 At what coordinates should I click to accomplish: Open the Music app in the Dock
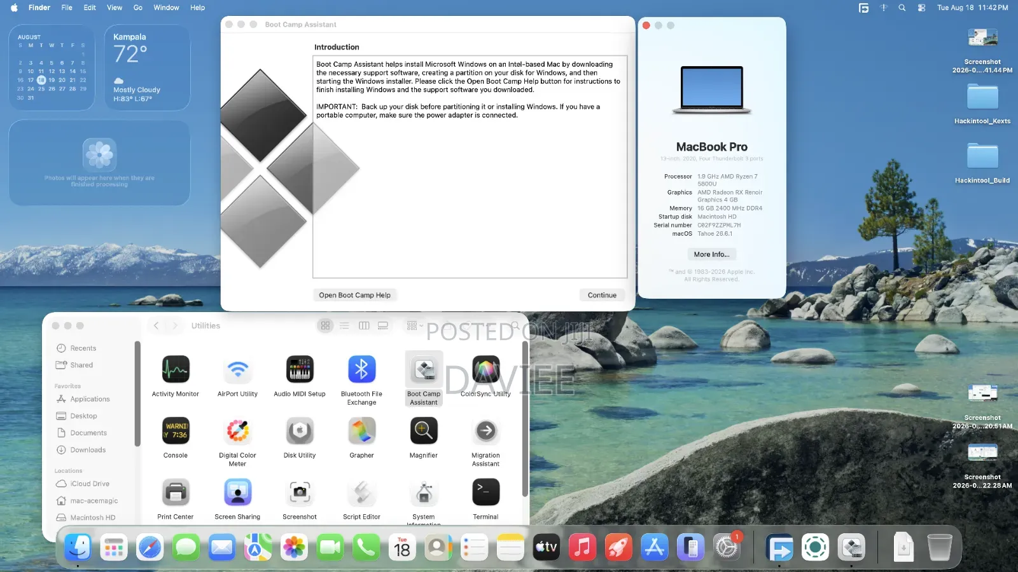coord(582,547)
